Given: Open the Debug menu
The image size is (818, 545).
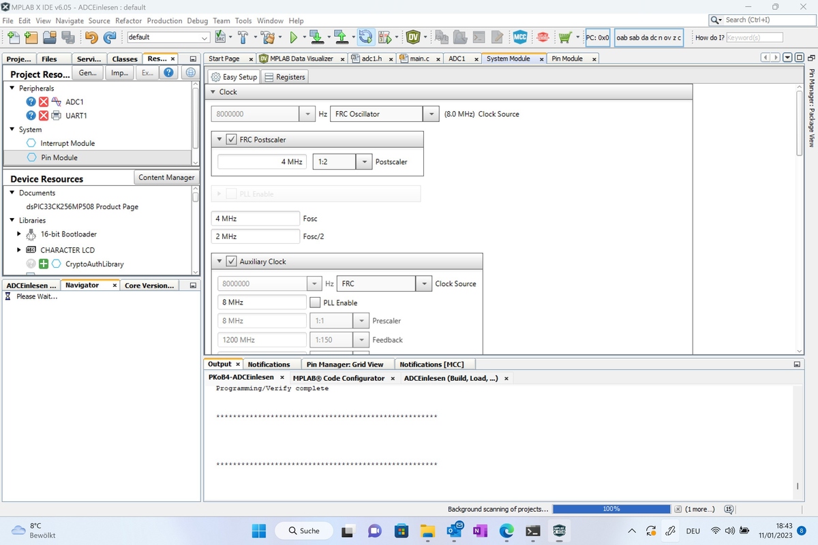Looking at the screenshot, I should click(197, 20).
